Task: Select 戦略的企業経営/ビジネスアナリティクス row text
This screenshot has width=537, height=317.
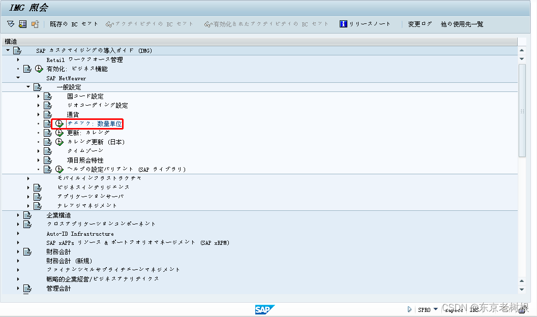Action: pyautogui.click(x=103, y=279)
